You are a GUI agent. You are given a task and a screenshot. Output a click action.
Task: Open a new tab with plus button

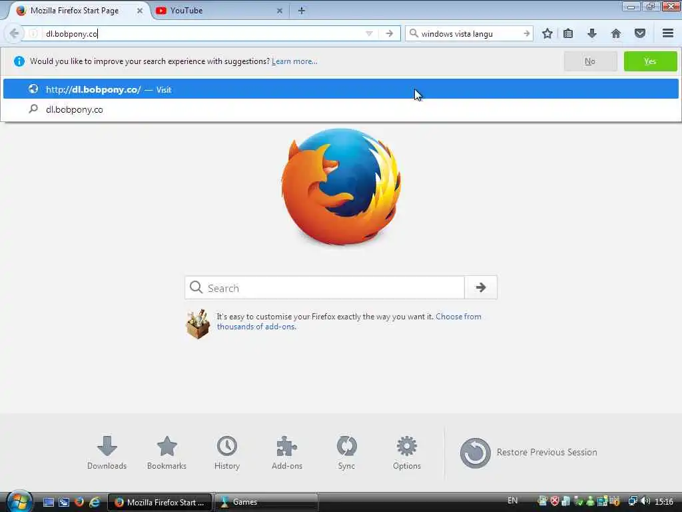tap(302, 11)
